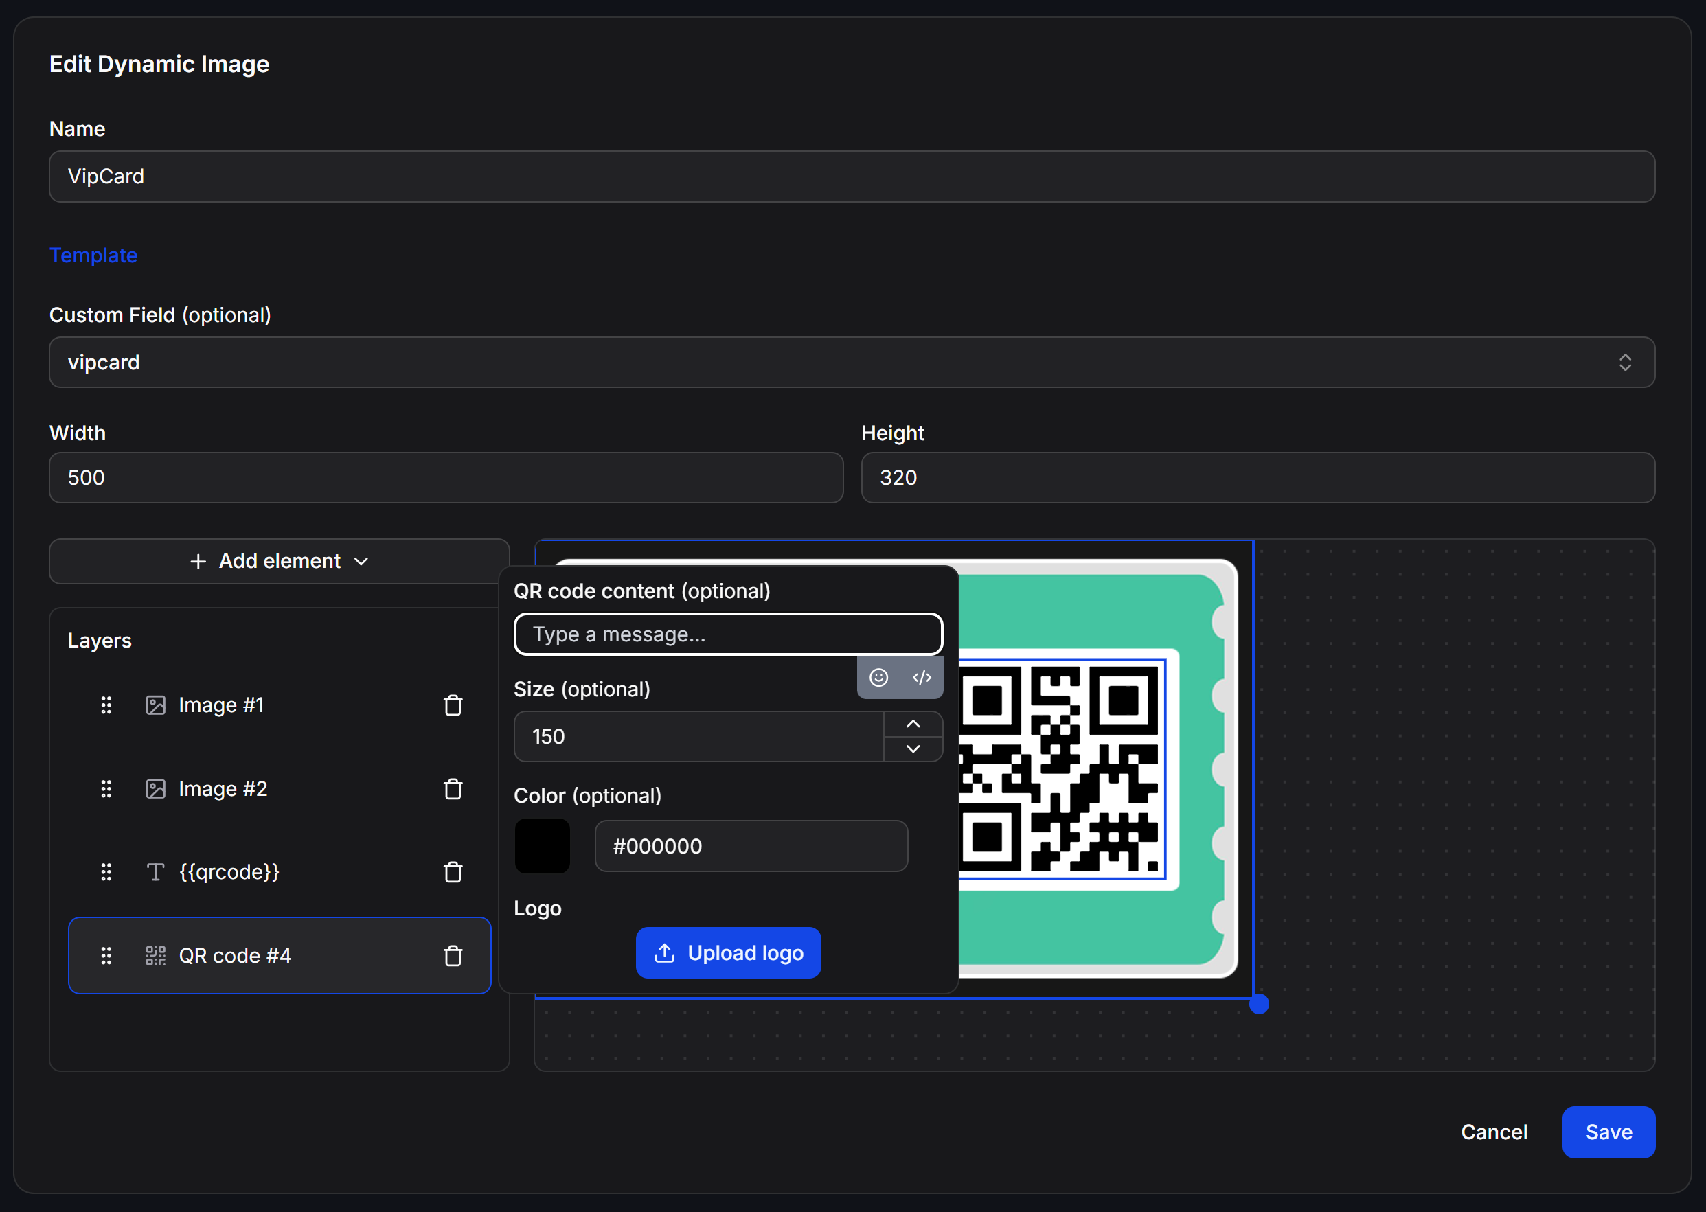Screen dimensions: 1706x1212
Task: Grab the drag handle of QR code #4
Action: pos(106,955)
